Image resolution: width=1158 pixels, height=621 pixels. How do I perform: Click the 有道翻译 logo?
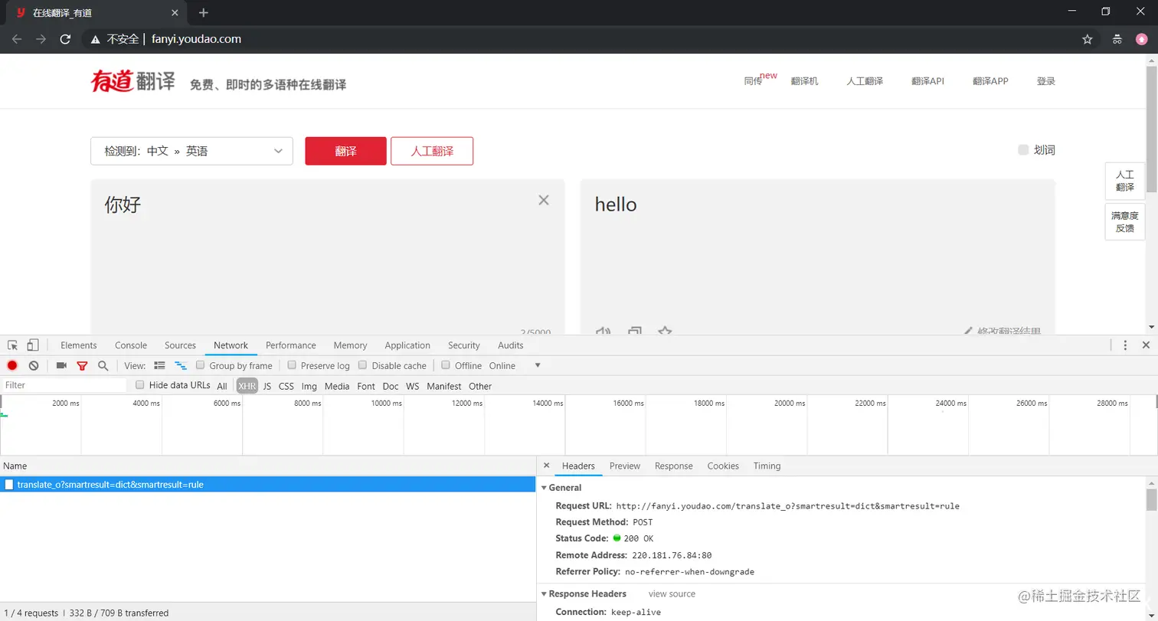click(x=133, y=80)
